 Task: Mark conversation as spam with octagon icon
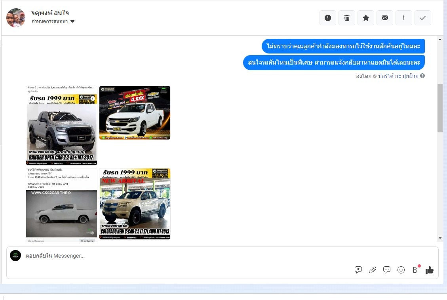(x=328, y=18)
